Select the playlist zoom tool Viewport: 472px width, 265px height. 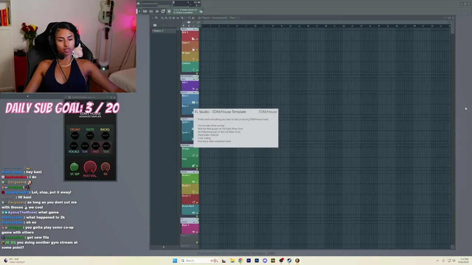[x=190, y=18]
